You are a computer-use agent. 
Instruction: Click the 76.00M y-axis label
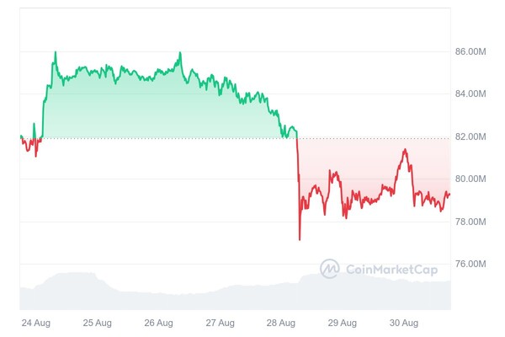point(470,264)
